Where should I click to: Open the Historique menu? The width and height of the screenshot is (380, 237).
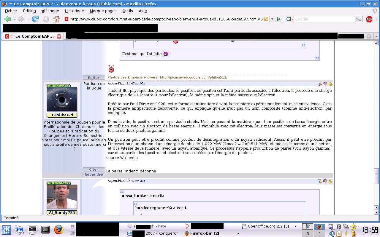tap(74, 11)
